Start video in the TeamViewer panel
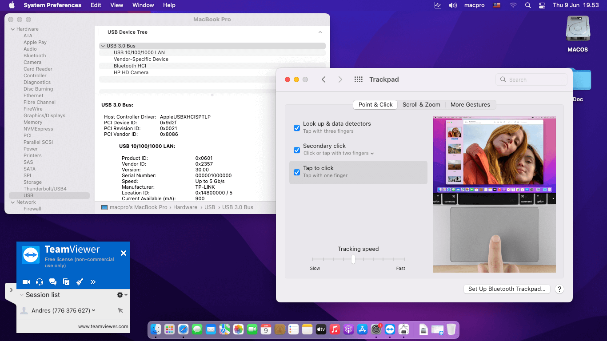 (26, 282)
